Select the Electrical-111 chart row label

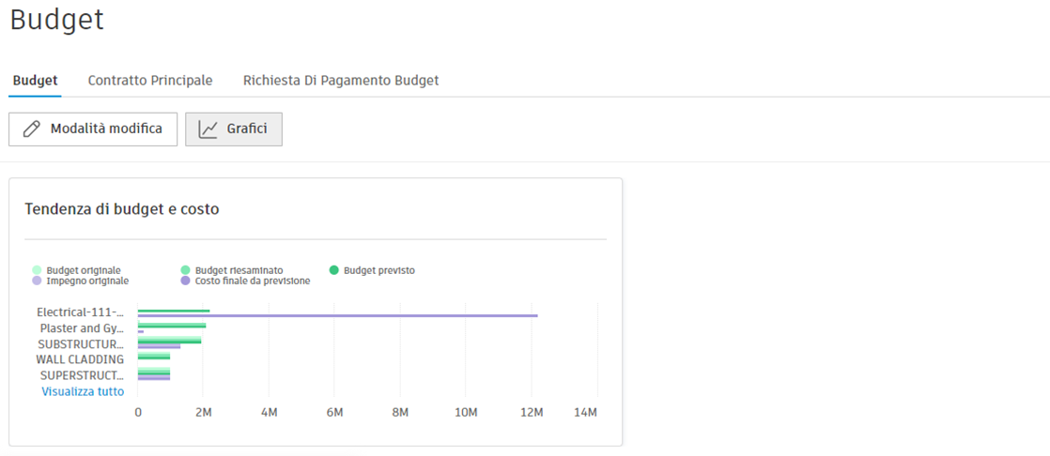tap(80, 312)
